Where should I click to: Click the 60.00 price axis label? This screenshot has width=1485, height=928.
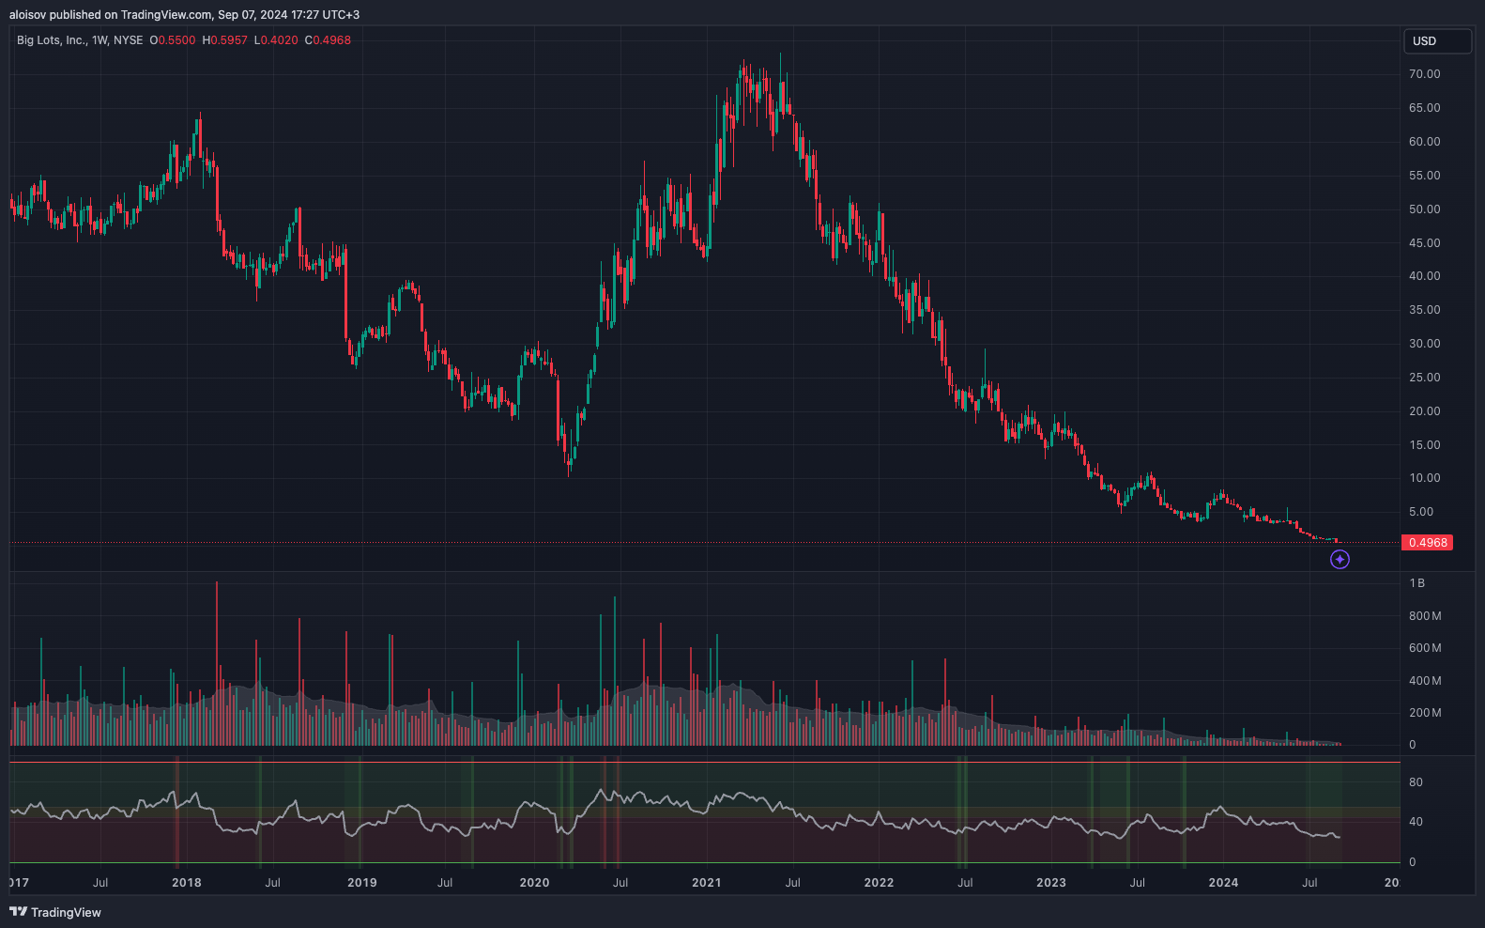1424,142
